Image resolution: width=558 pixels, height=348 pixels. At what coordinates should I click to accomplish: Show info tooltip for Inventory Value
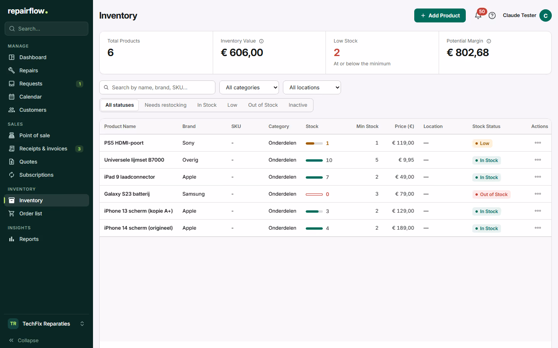click(x=261, y=41)
